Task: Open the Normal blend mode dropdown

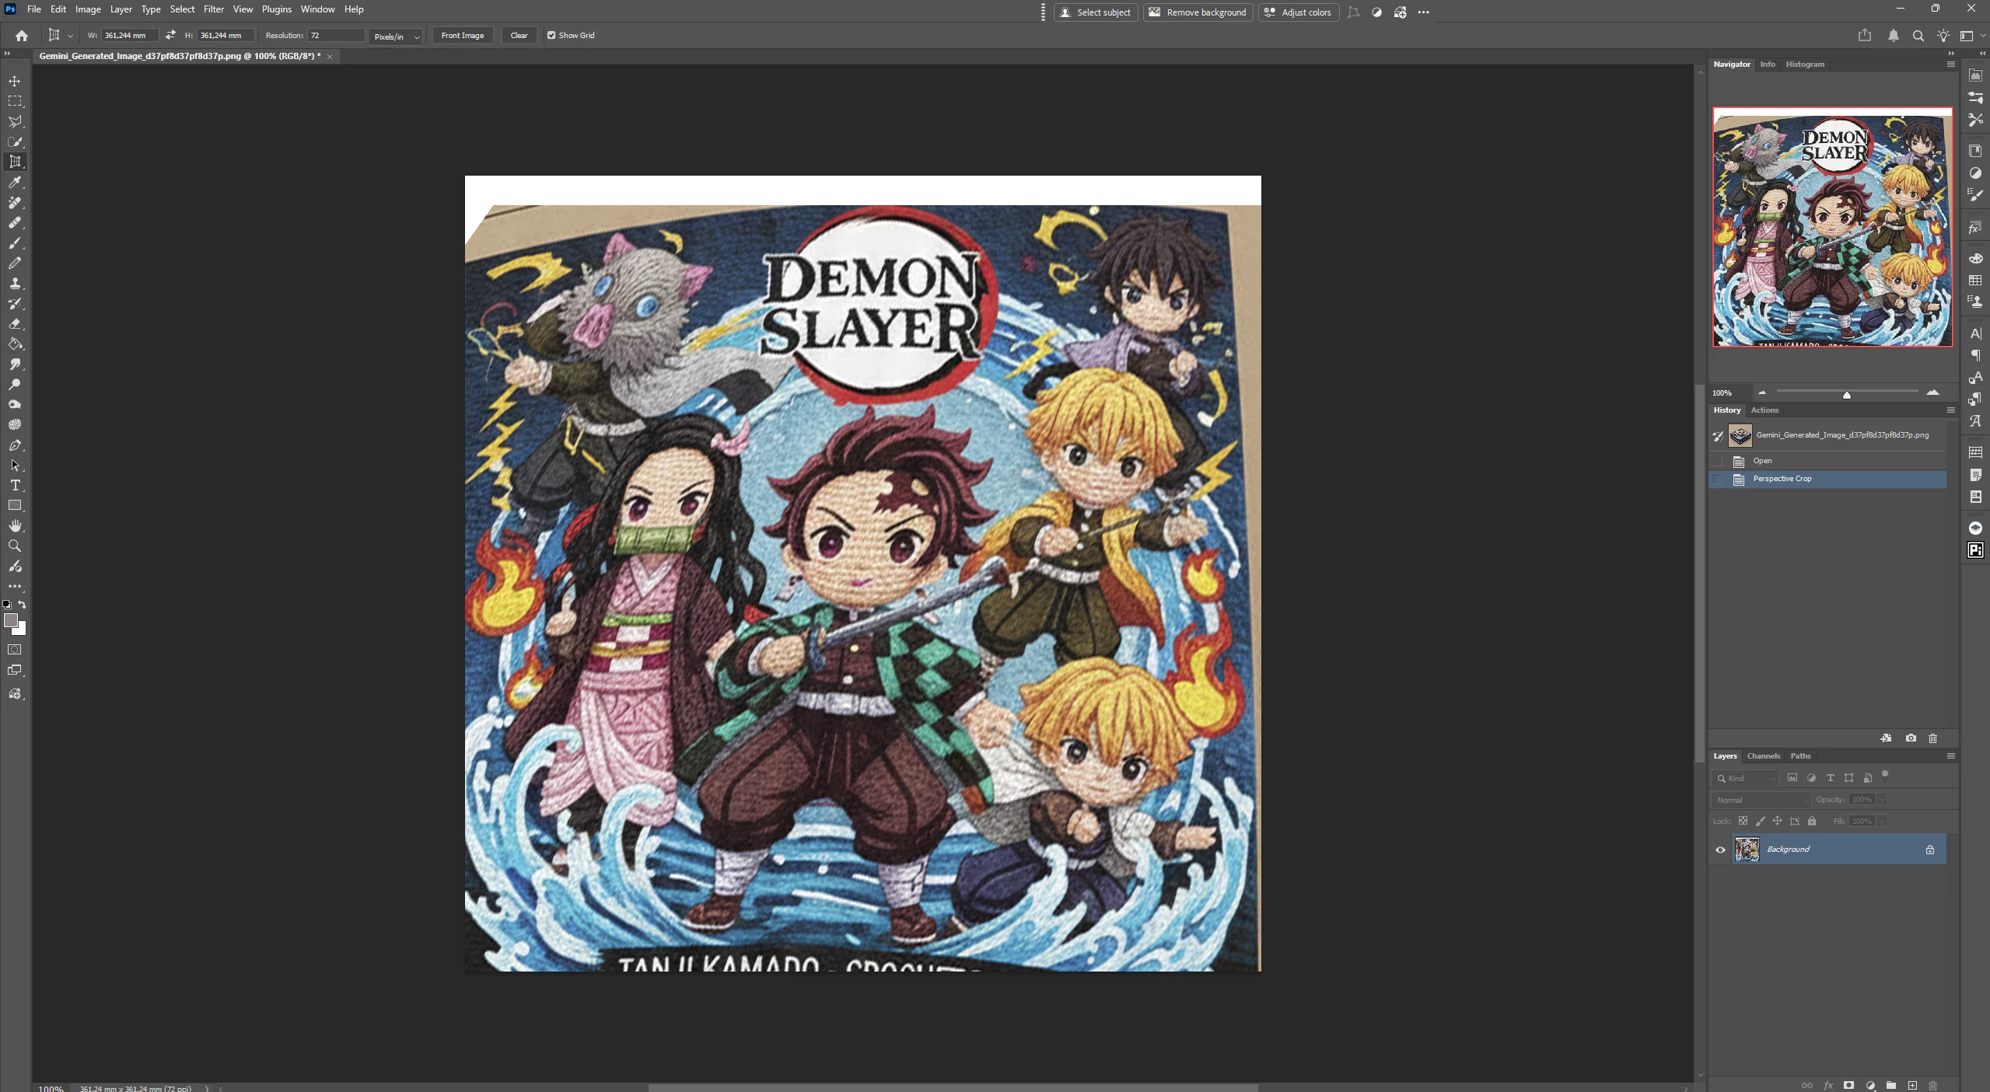Action: click(1761, 800)
